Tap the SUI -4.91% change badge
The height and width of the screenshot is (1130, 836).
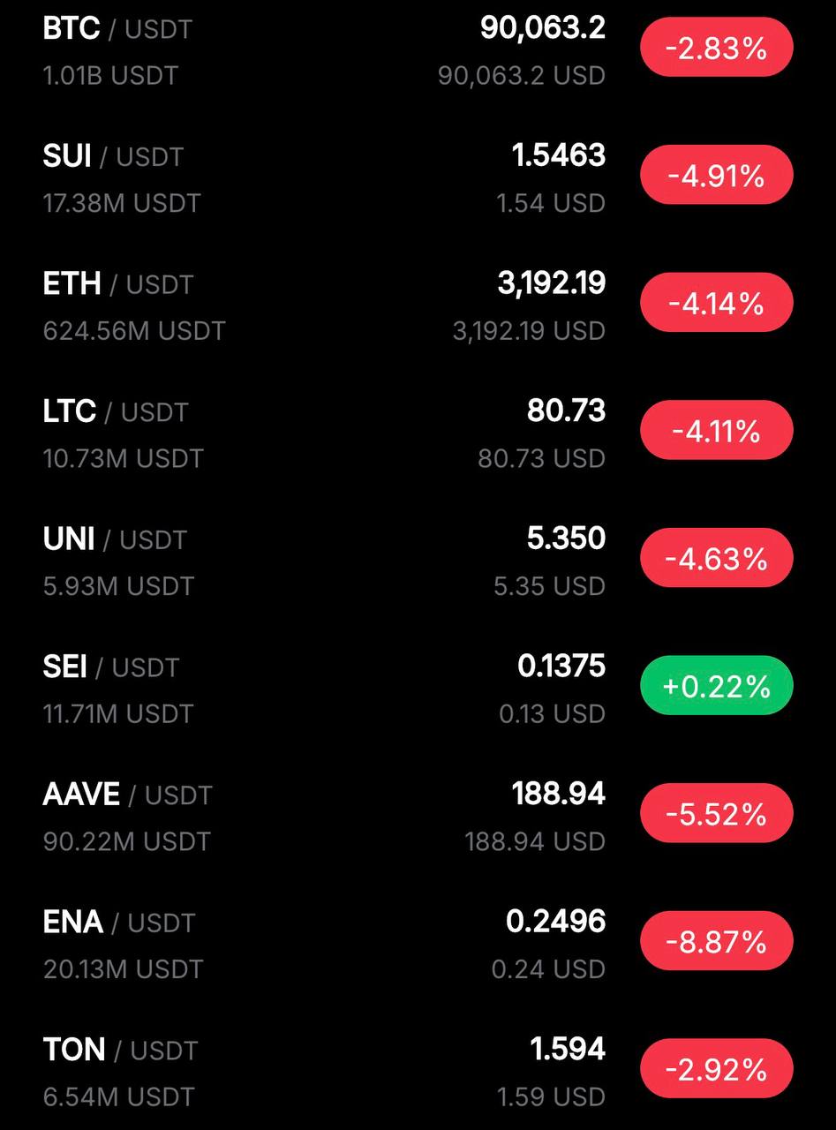point(716,176)
